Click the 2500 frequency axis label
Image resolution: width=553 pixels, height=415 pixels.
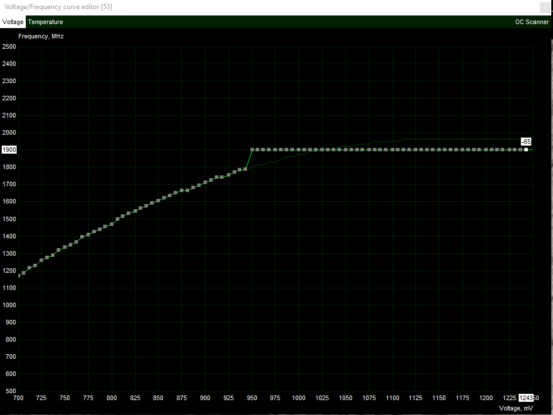pos(9,46)
